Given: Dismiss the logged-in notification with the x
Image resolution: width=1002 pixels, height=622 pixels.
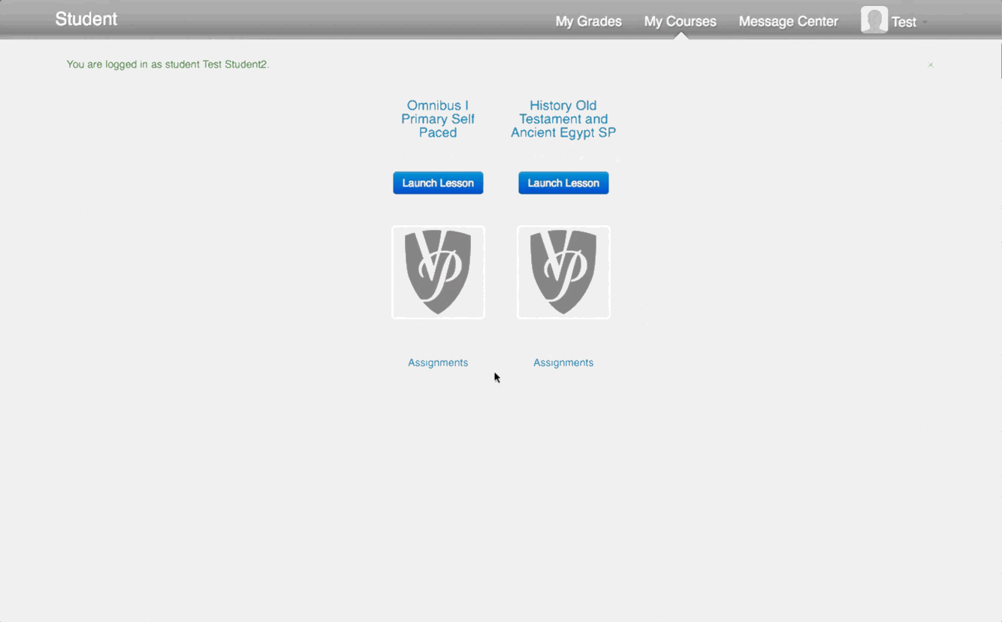Looking at the screenshot, I should (x=931, y=65).
